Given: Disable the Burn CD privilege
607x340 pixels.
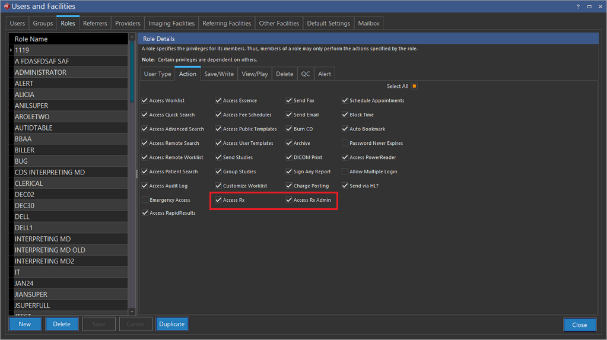Looking at the screenshot, I should point(289,129).
